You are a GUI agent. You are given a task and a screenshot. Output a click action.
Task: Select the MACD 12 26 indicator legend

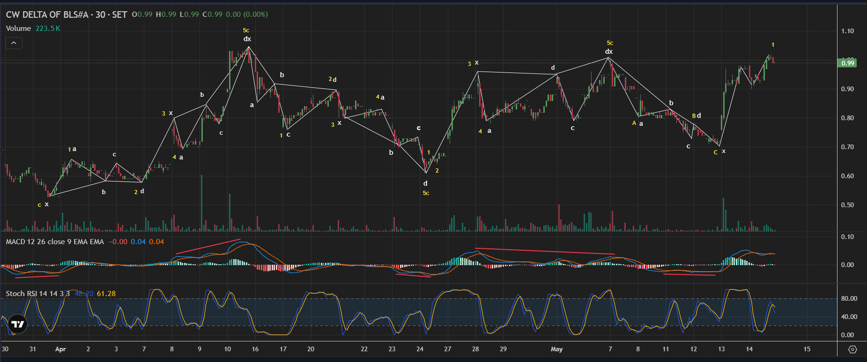[55, 242]
